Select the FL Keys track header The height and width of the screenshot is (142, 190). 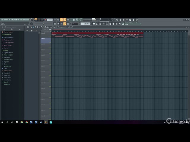click(x=46, y=41)
